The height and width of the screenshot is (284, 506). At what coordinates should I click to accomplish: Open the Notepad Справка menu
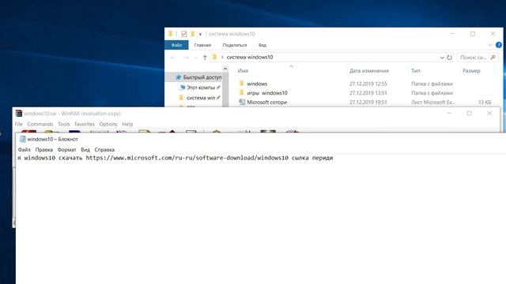[104, 150]
